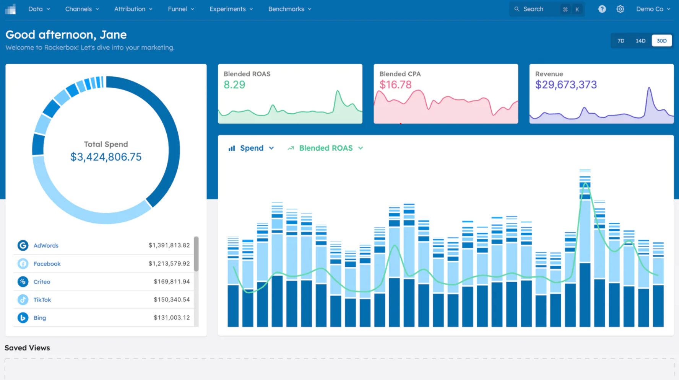The width and height of the screenshot is (679, 380).
Task: Click the Revenue card
Action: point(601,94)
